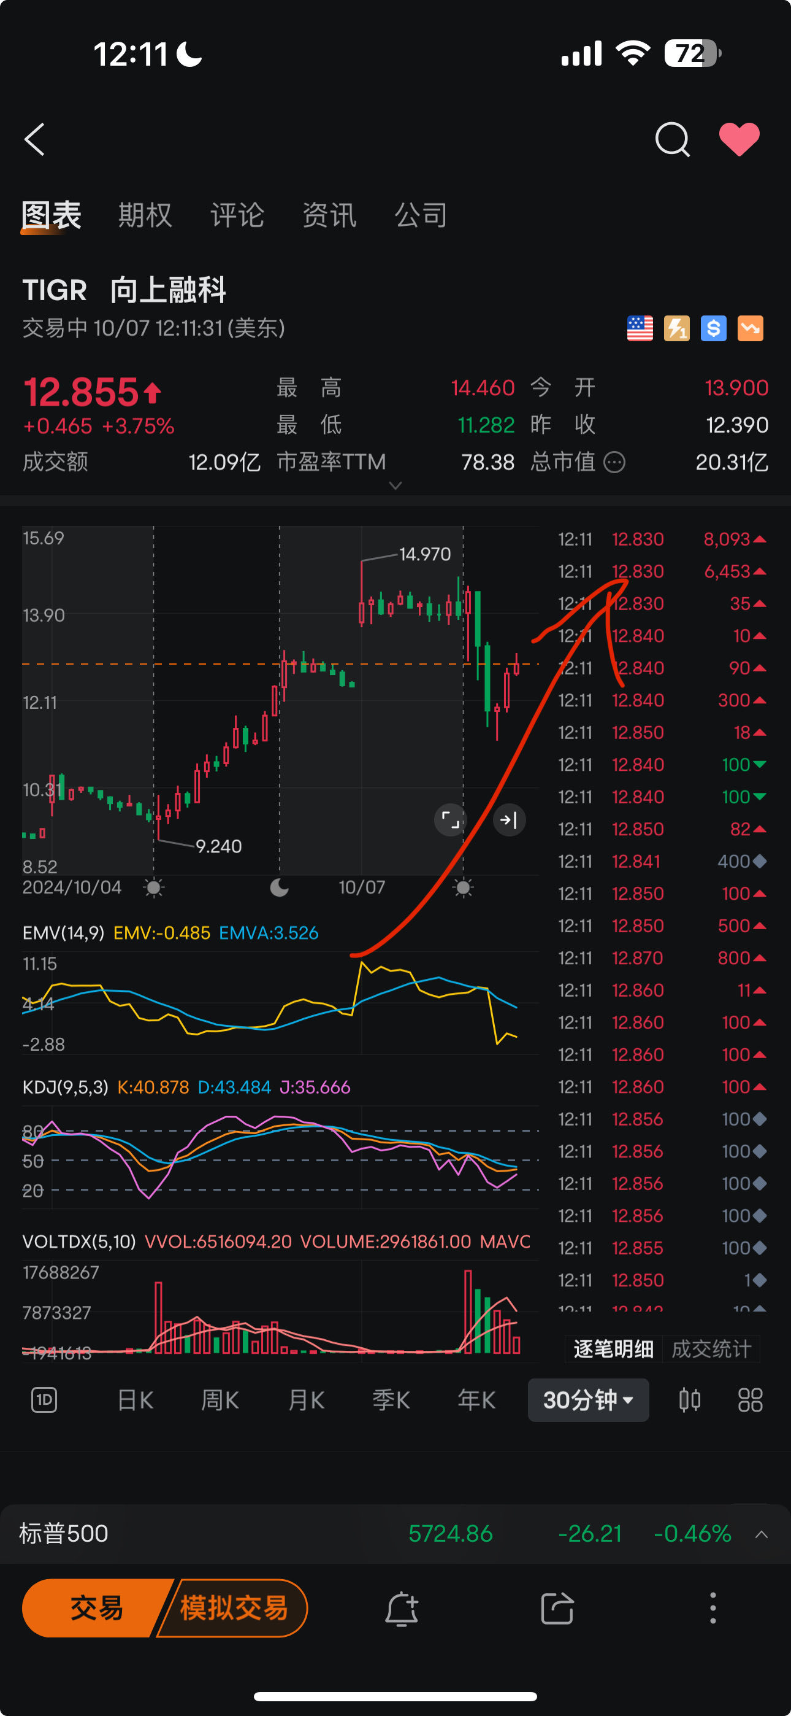
Task: Tap the 市盈率TTM value 78.38
Action: click(x=488, y=462)
